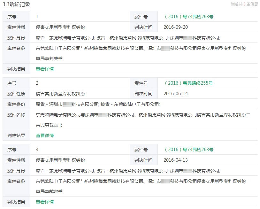Screen dimensions: 260x209
Task: Click serial number value 2
Action: pyautogui.click(x=37, y=83)
